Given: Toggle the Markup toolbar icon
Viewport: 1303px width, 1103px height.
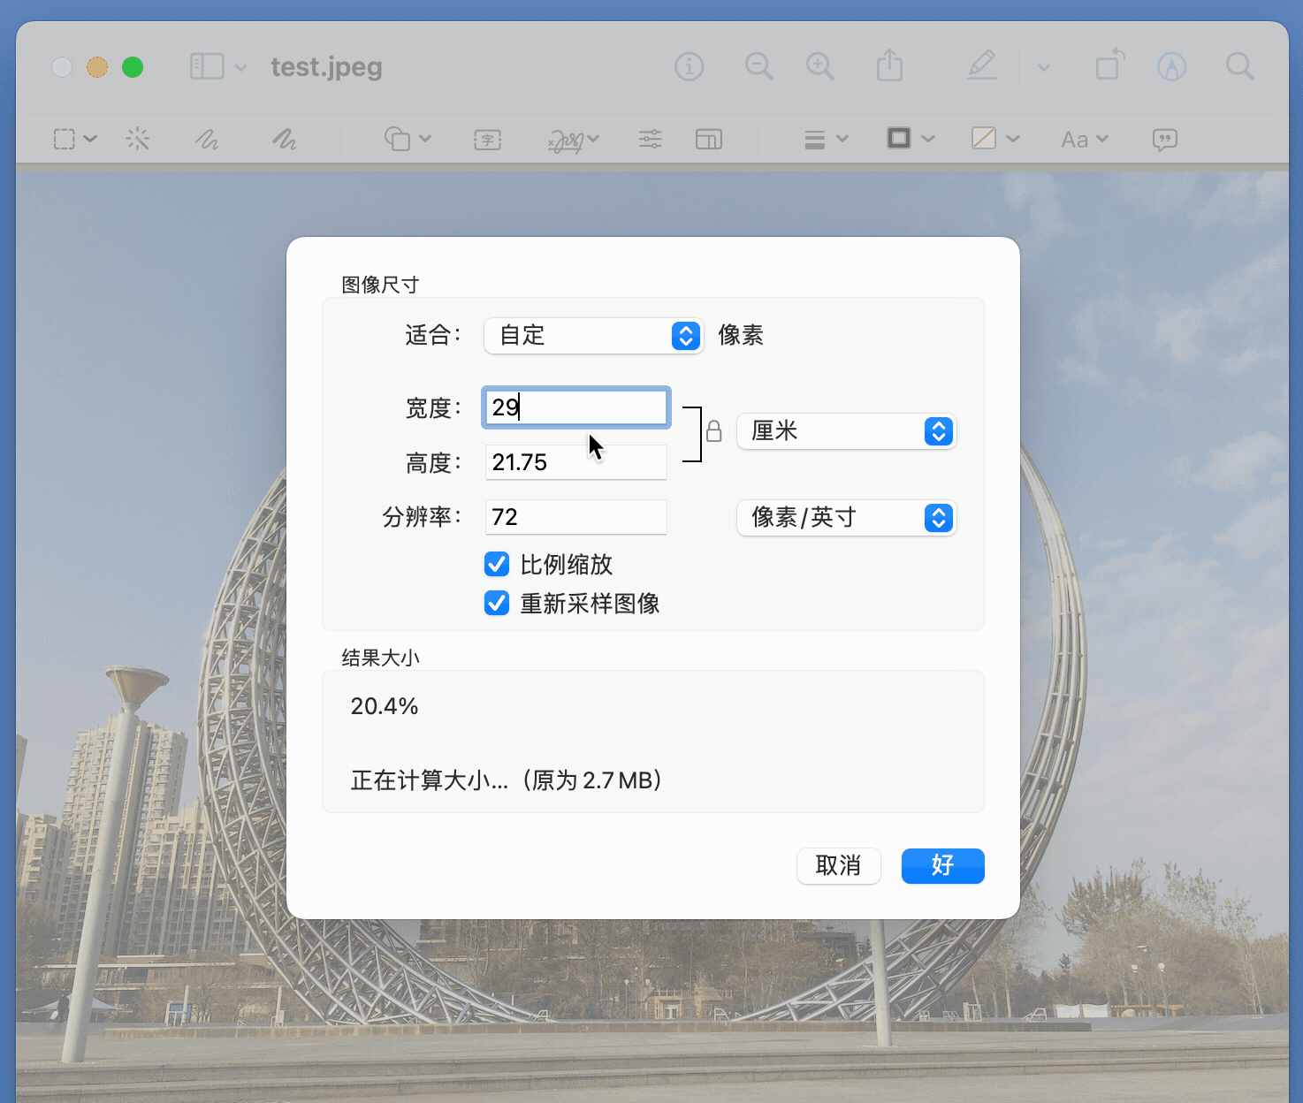Looking at the screenshot, I should 1171,66.
